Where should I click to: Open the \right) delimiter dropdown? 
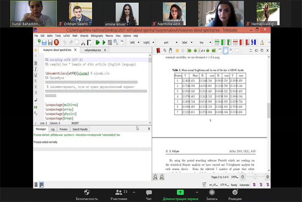153,43
